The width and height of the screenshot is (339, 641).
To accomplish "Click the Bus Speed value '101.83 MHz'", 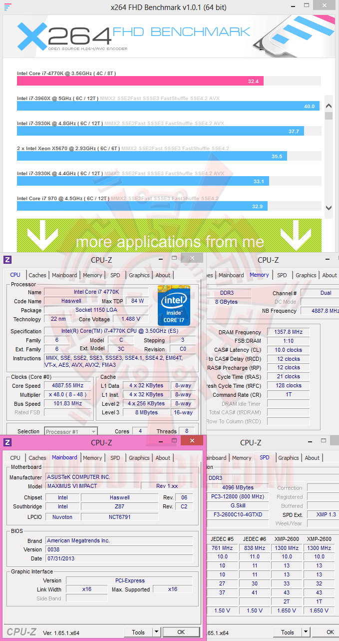I will click(68, 404).
